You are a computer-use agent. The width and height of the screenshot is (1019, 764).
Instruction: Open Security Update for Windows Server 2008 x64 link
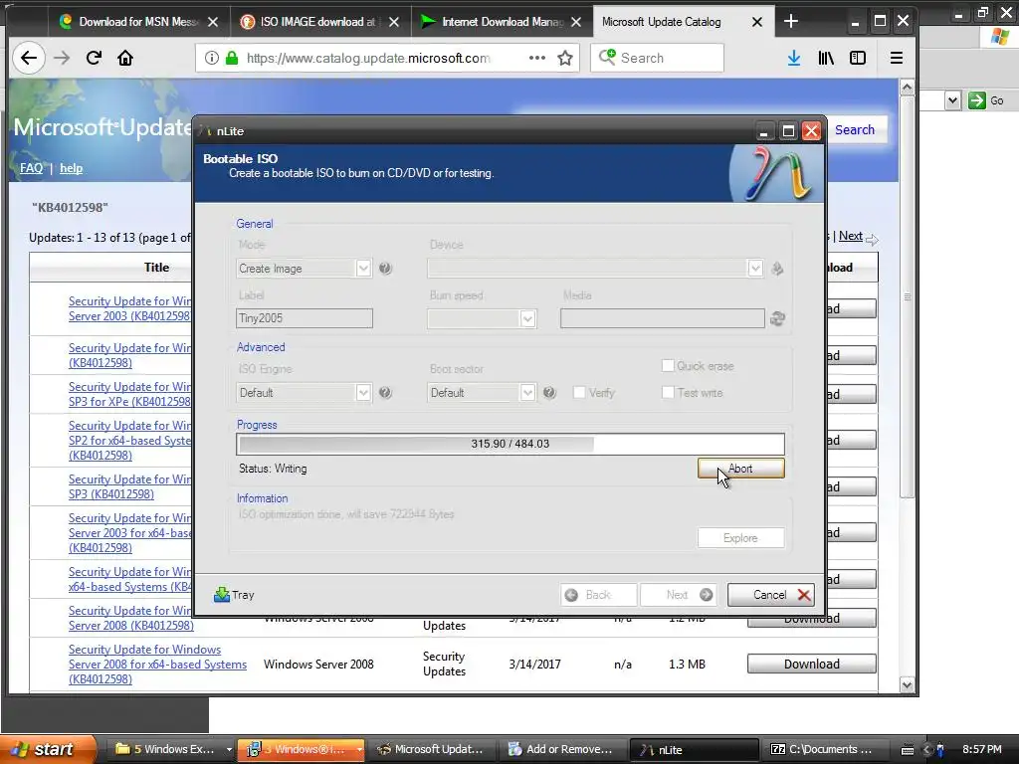pos(157,664)
